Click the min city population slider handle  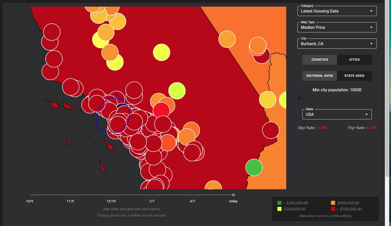[299, 98]
